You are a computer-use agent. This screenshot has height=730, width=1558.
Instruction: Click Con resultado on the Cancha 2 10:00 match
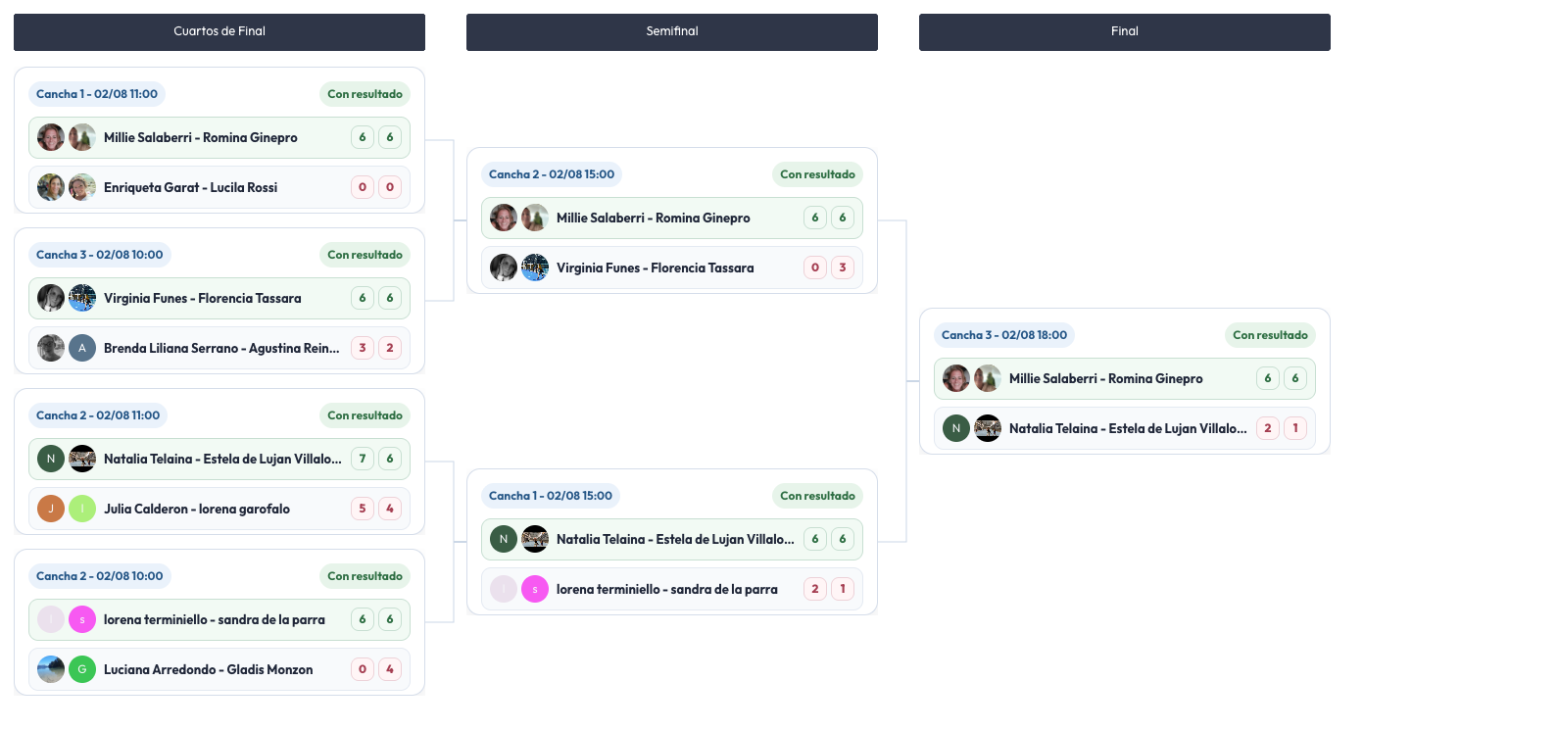point(365,576)
